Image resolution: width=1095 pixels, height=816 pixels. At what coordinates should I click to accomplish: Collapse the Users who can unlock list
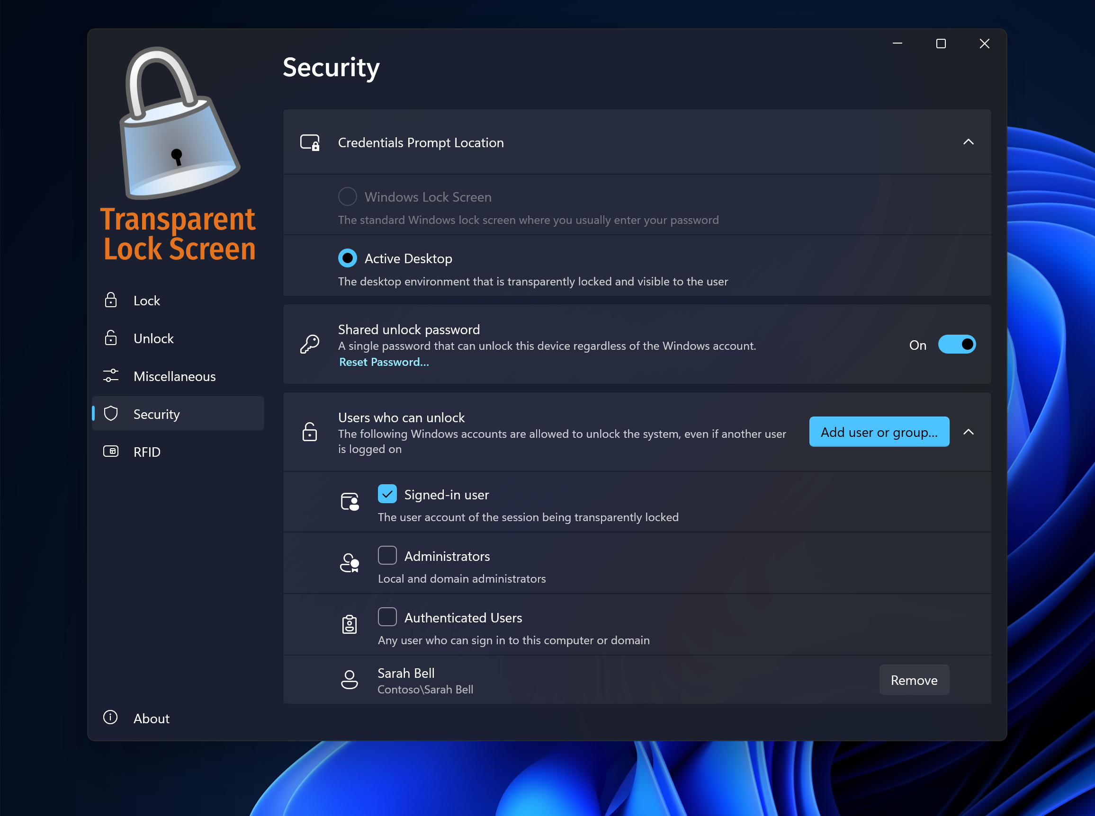(968, 432)
